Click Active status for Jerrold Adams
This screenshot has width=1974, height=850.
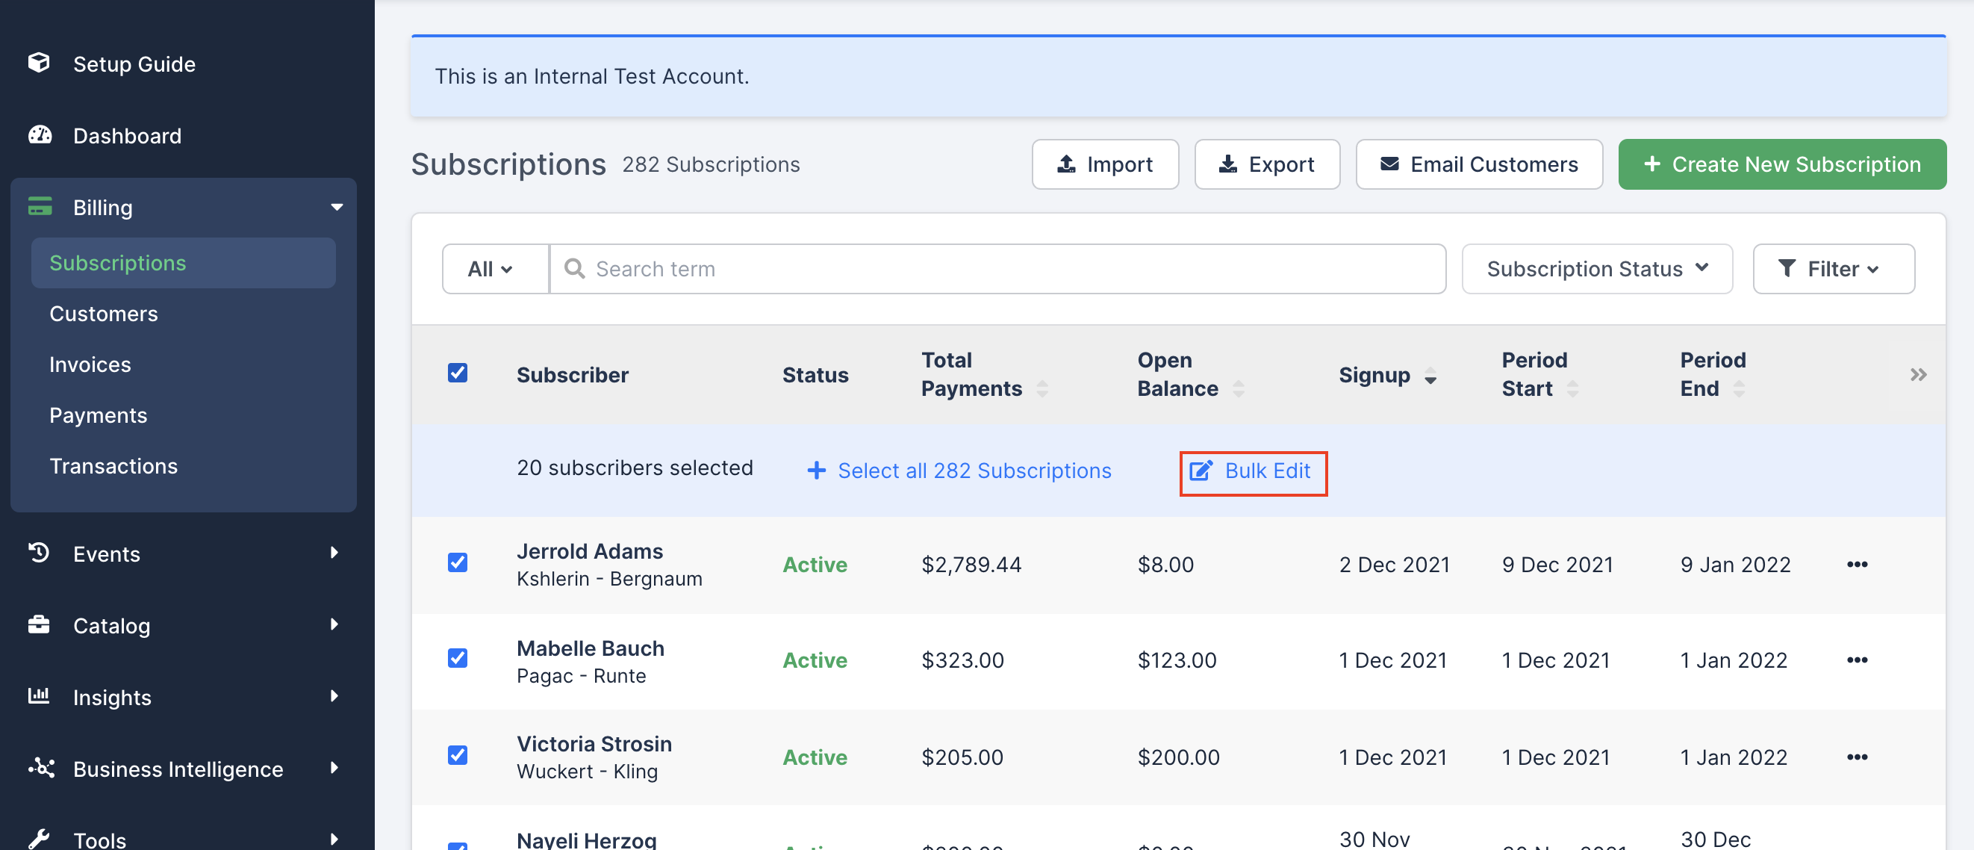pyautogui.click(x=815, y=565)
